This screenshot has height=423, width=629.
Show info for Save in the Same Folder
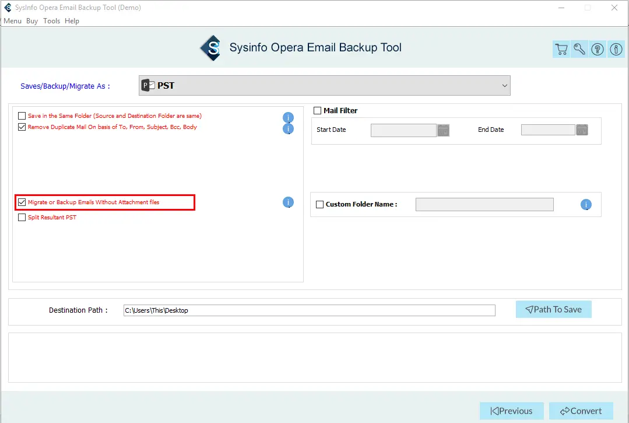(288, 117)
